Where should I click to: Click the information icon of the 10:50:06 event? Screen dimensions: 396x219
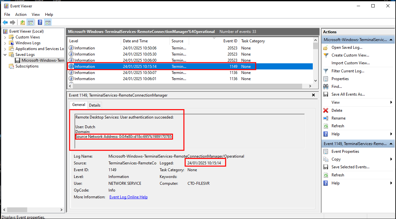click(x=71, y=48)
